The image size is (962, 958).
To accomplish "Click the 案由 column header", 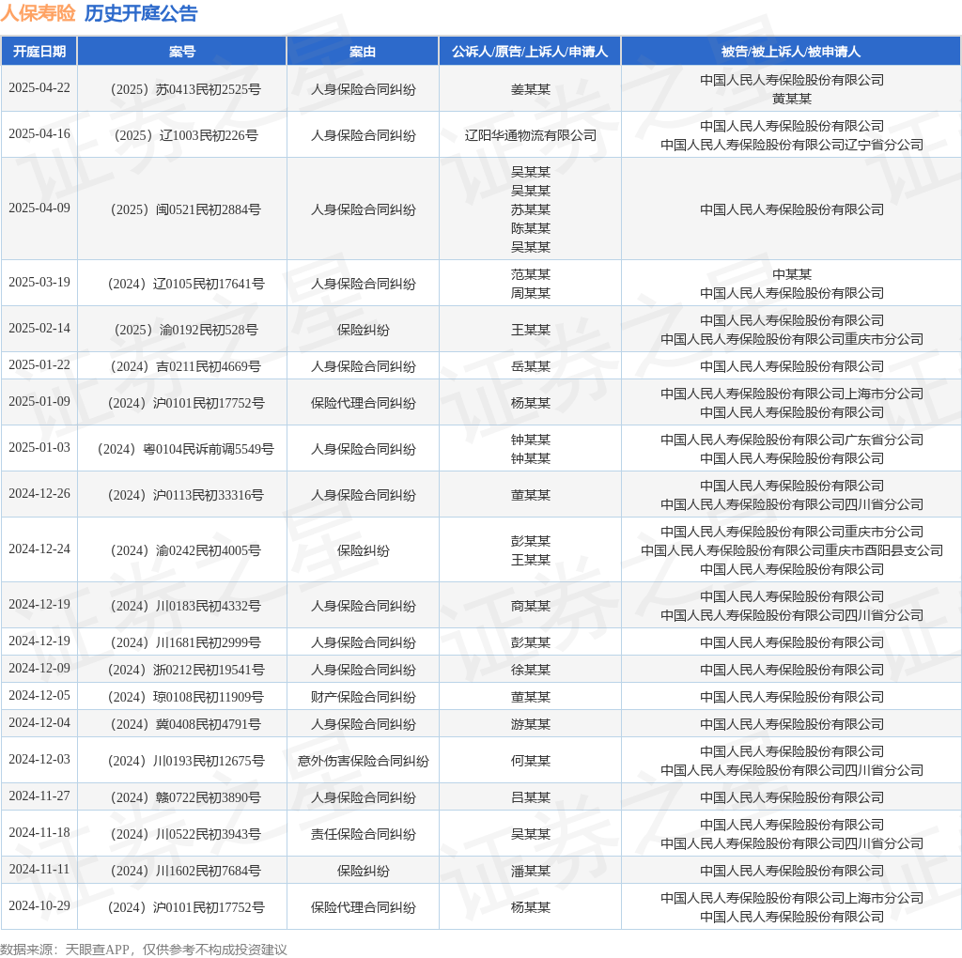I will 363,52.
